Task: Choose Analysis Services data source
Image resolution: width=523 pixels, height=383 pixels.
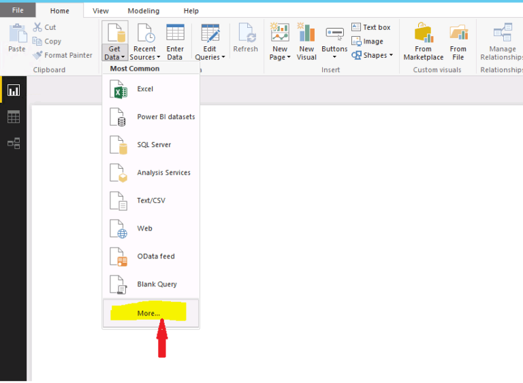Action: click(x=150, y=173)
